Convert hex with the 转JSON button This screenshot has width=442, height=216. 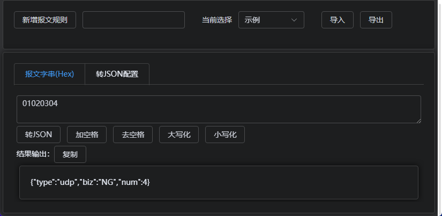[x=39, y=135]
